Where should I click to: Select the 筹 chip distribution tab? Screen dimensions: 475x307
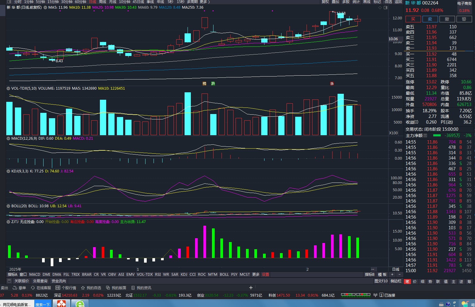click(x=469, y=281)
